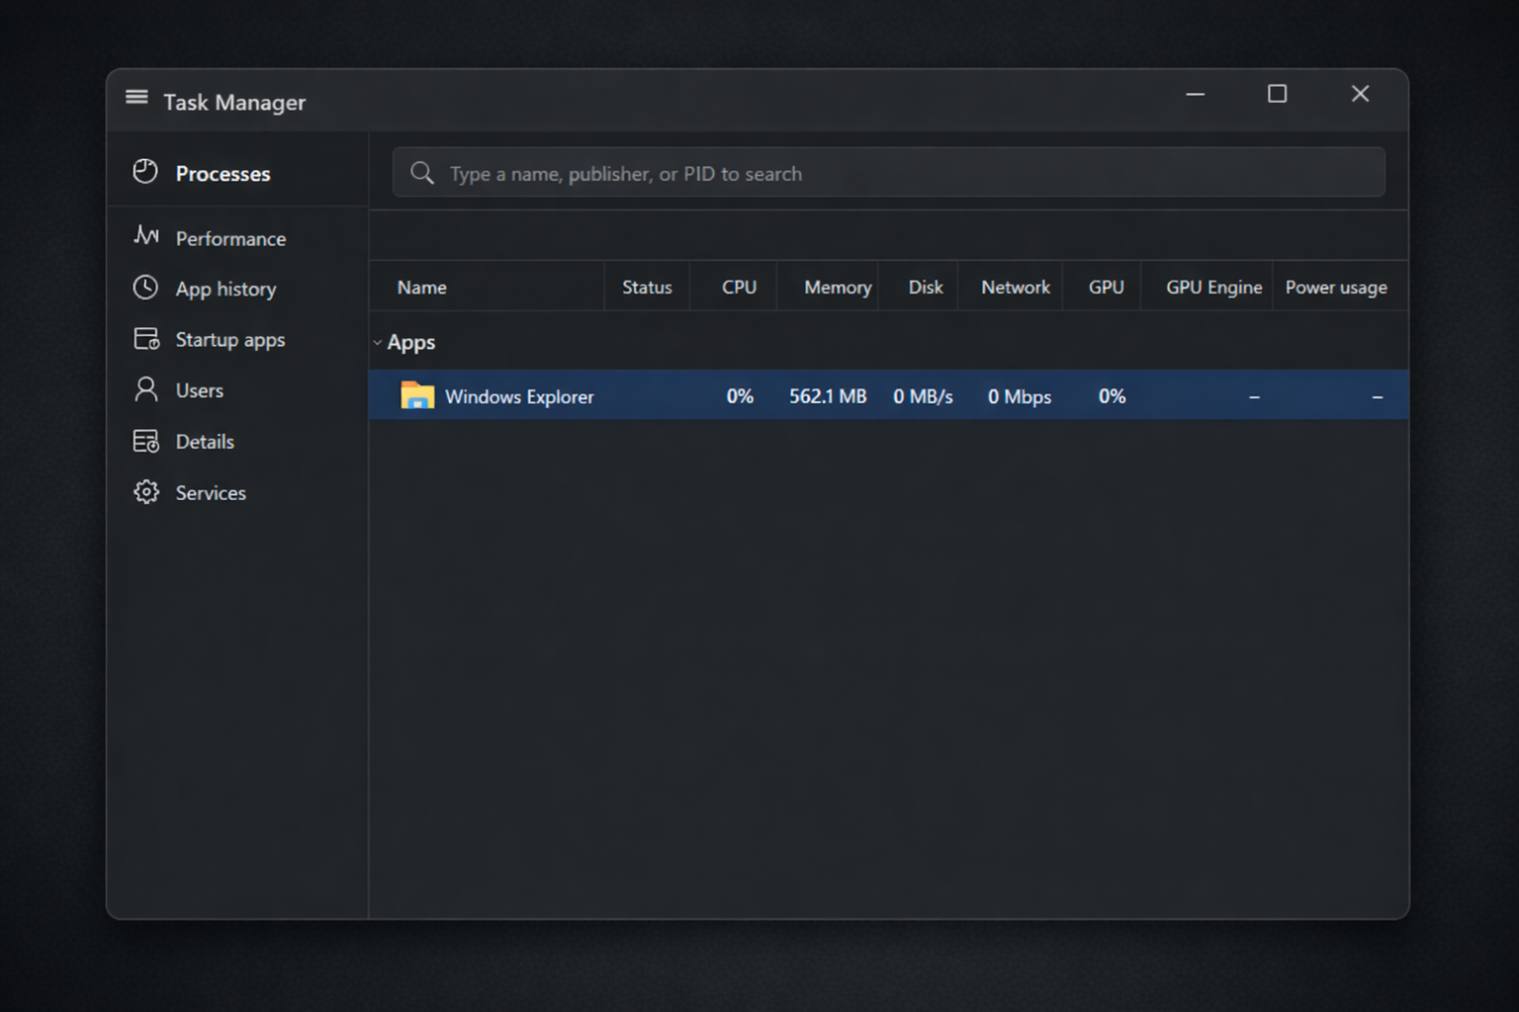Click the Apps group heading text

coord(411,342)
